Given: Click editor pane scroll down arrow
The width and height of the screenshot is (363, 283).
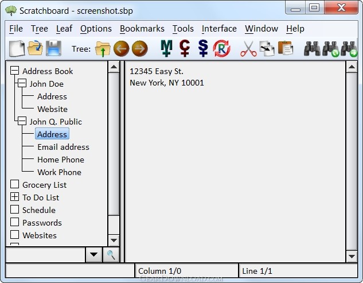Looking at the screenshot, I should pyautogui.click(x=352, y=257).
